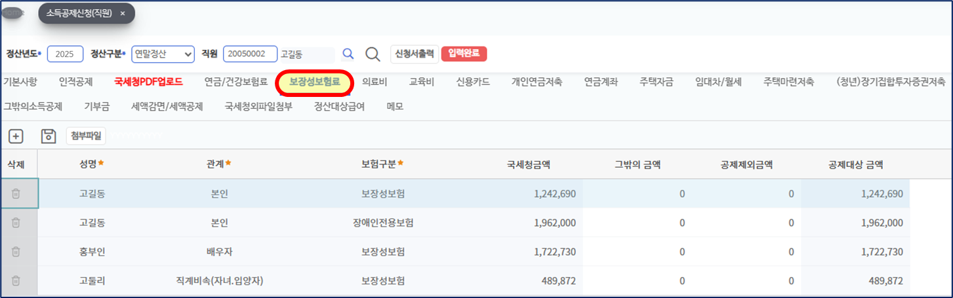Click the 배우자 relationship cell

(220, 251)
